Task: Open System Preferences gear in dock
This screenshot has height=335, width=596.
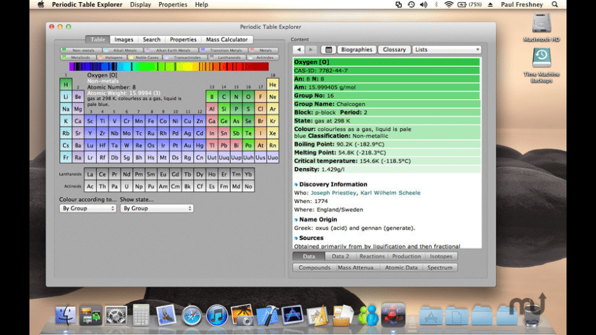Action: [116, 315]
